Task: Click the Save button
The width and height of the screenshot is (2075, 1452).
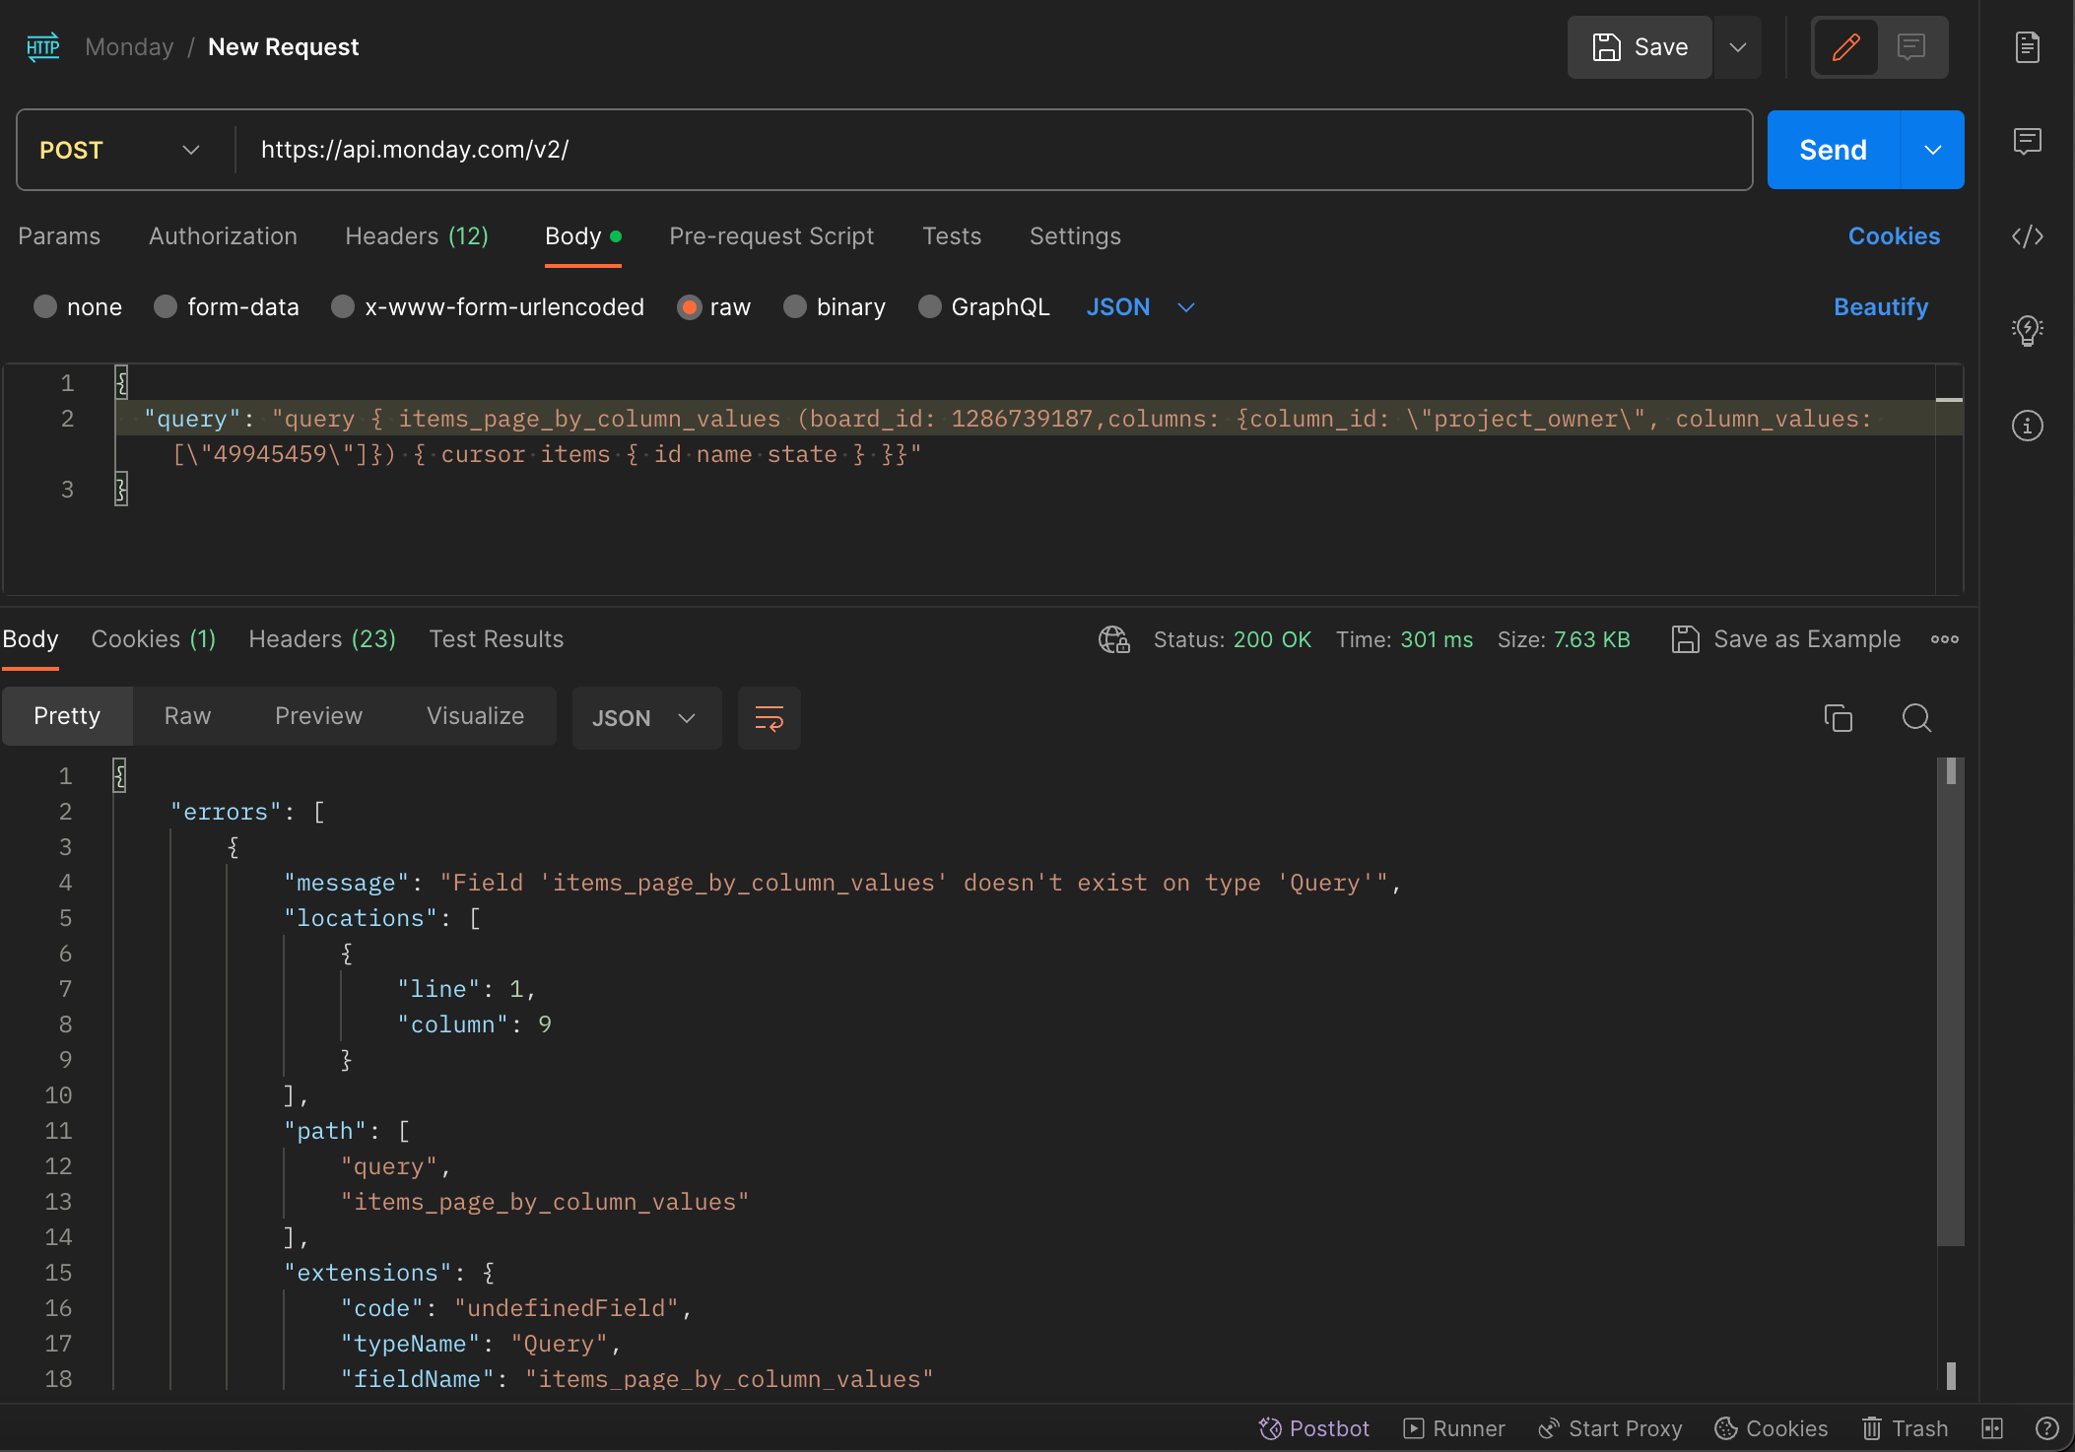Action: tap(1640, 46)
